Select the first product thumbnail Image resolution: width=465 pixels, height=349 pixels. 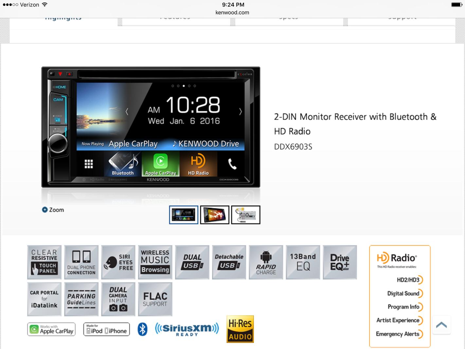coord(184,215)
